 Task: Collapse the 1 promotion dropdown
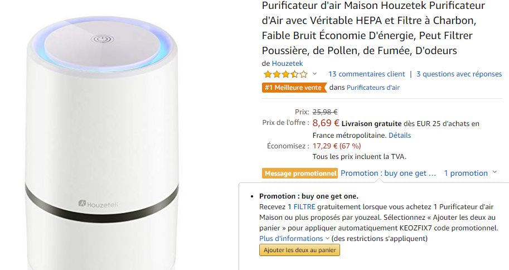[x=470, y=173]
